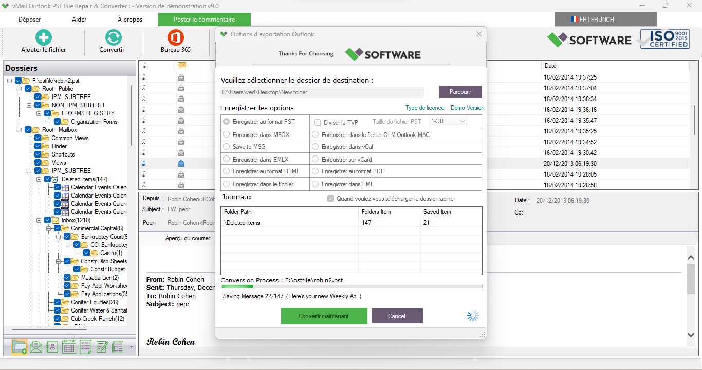Screen dimensions: 702x370
Task: Collapse the NON_IPM_SUBTREE tree node
Action: pyautogui.click(x=29, y=105)
